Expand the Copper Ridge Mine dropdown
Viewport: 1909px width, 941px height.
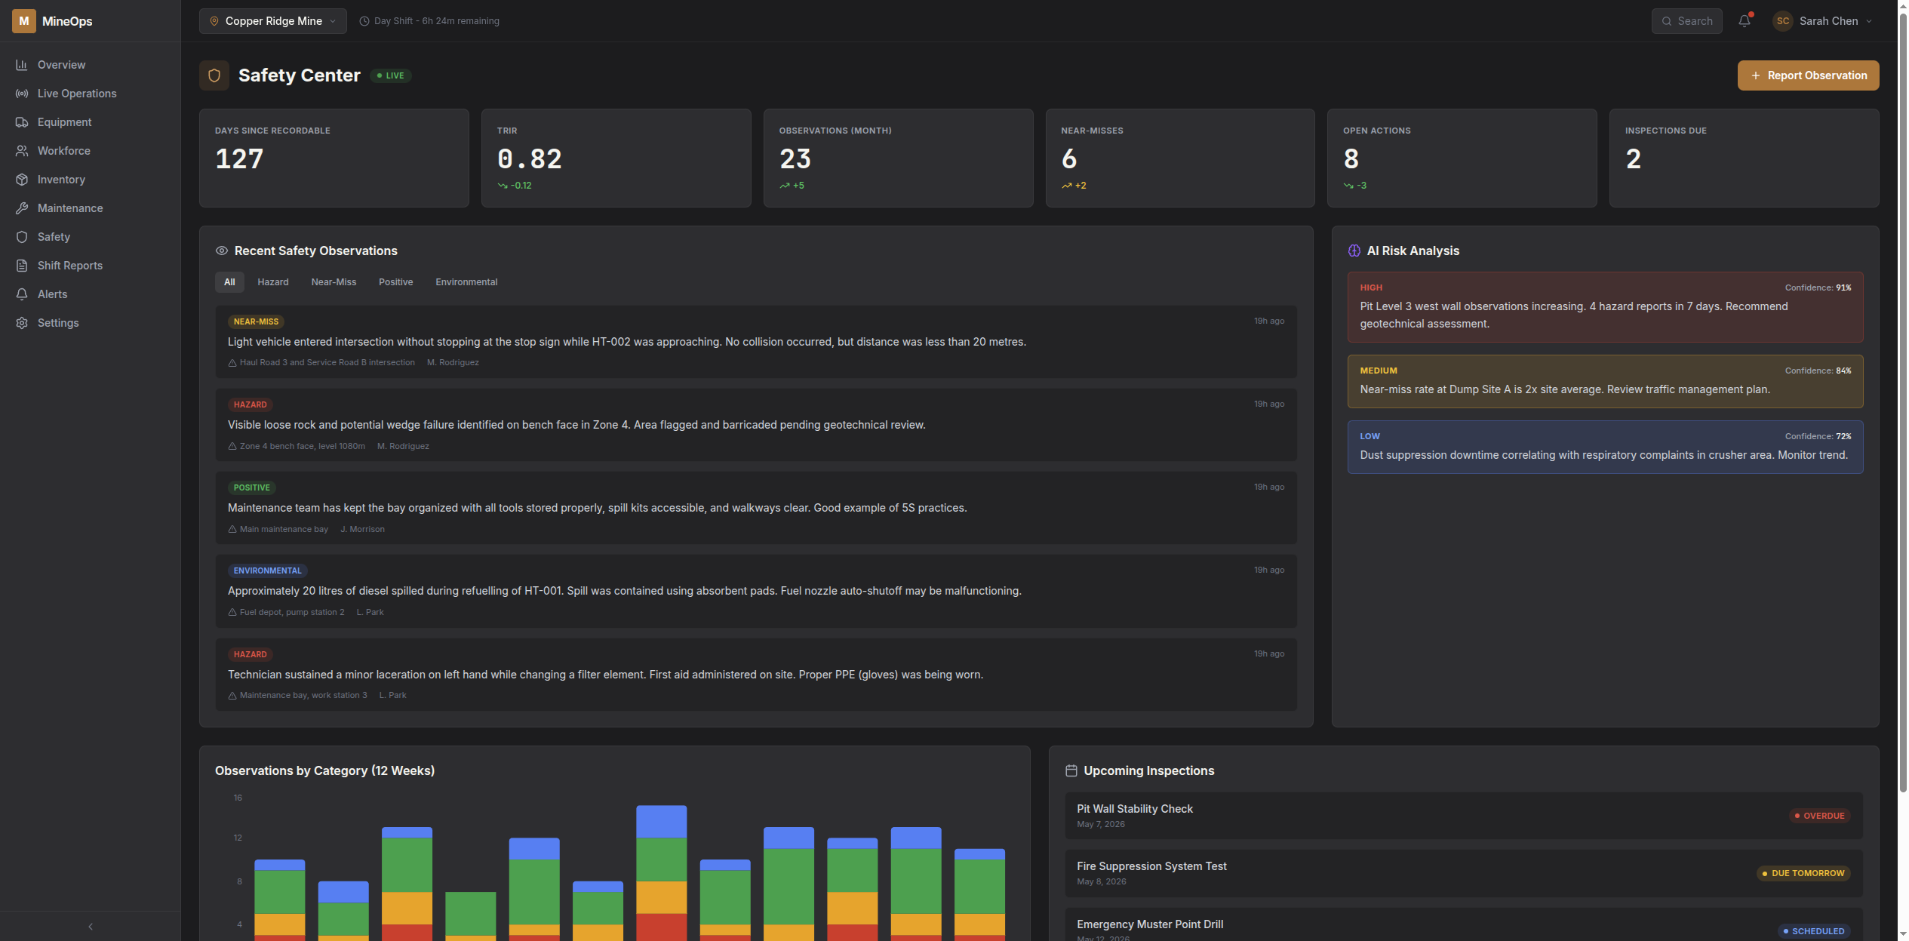click(273, 21)
